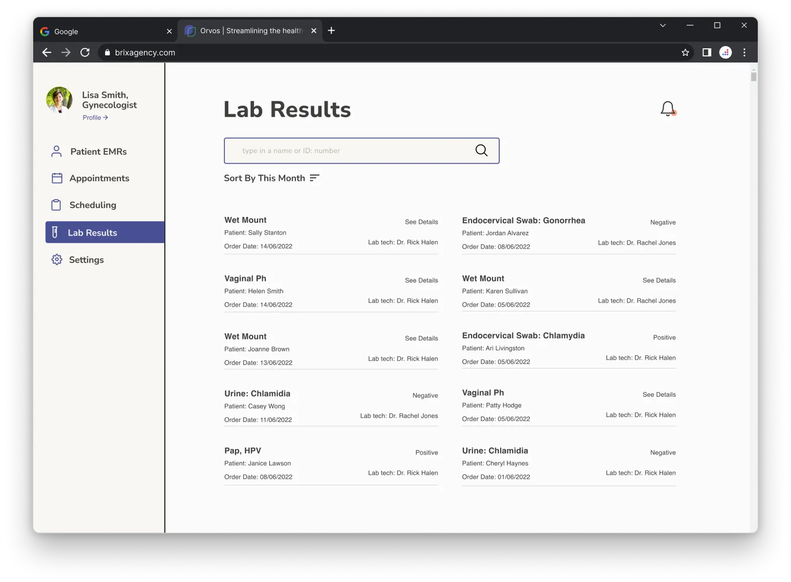Open a new browser tab
Screen dimensions: 791x582
click(331, 31)
